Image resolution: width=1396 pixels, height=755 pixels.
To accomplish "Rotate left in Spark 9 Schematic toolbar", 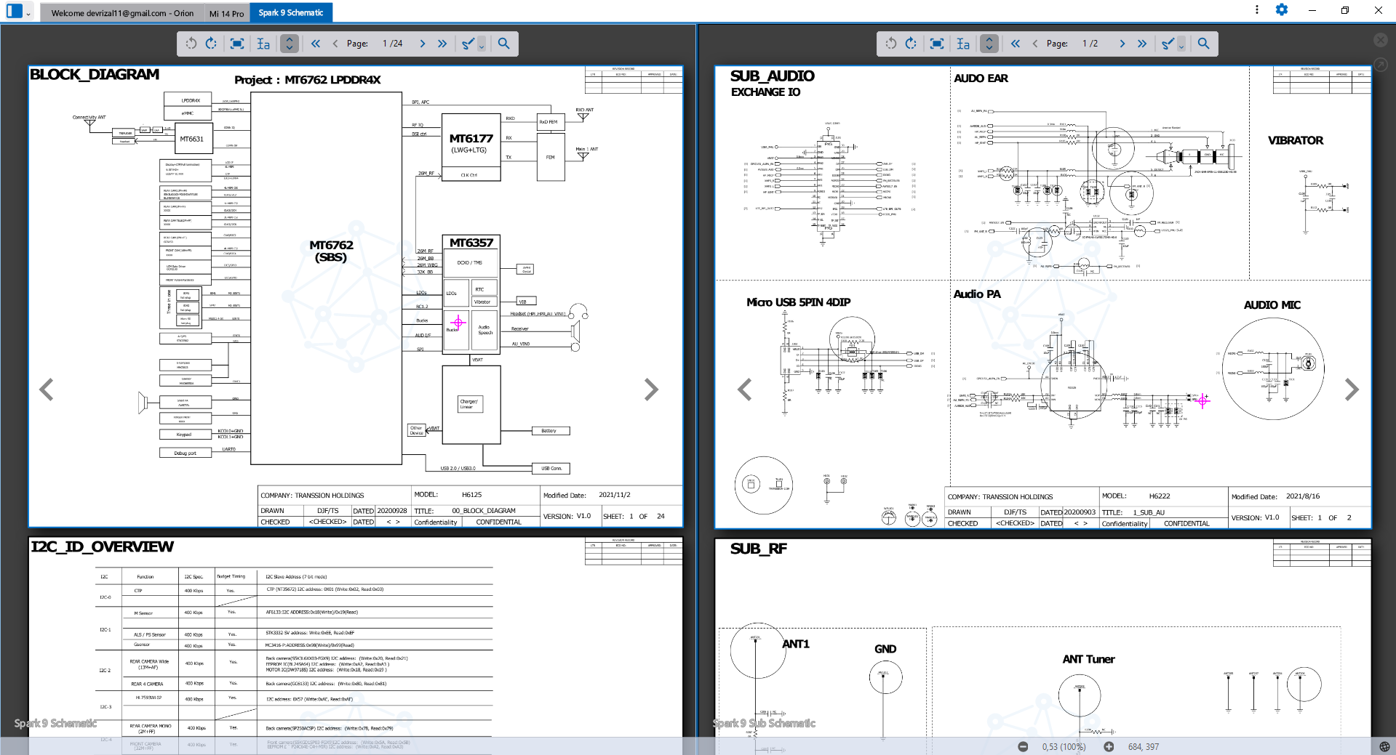I will [x=191, y=44].
